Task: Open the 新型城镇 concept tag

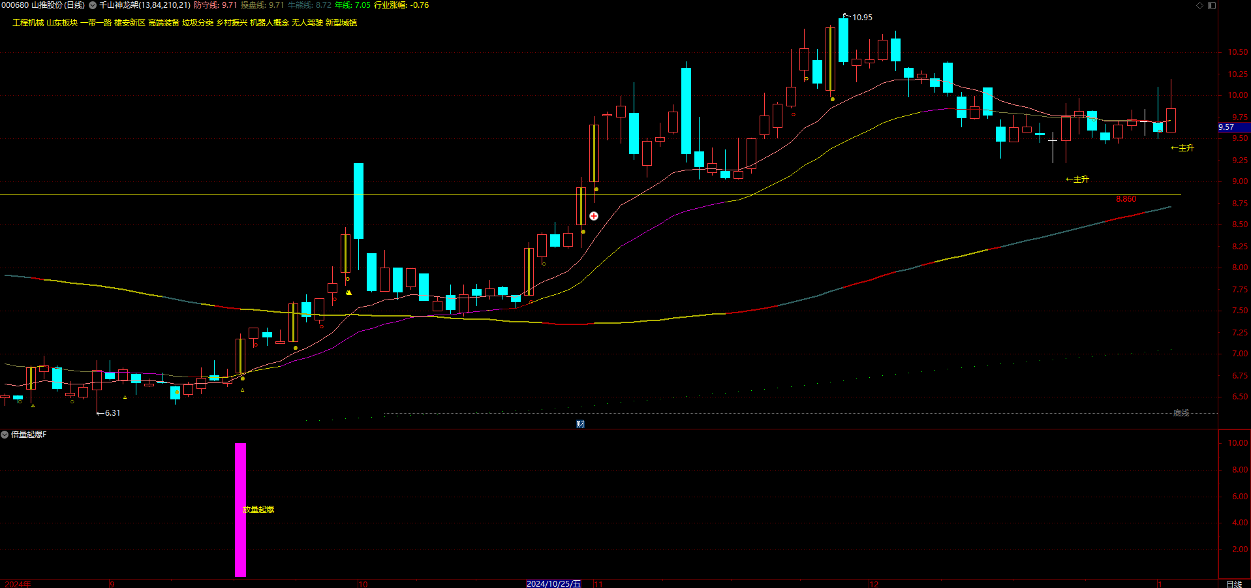Action: point(341,23)
